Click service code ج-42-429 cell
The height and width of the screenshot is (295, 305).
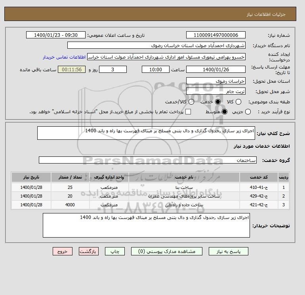coord(259,196)
